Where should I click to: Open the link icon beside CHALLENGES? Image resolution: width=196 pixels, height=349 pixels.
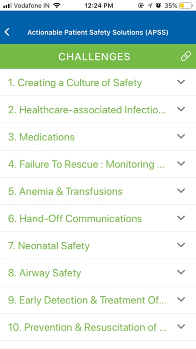tap(186, 56)
